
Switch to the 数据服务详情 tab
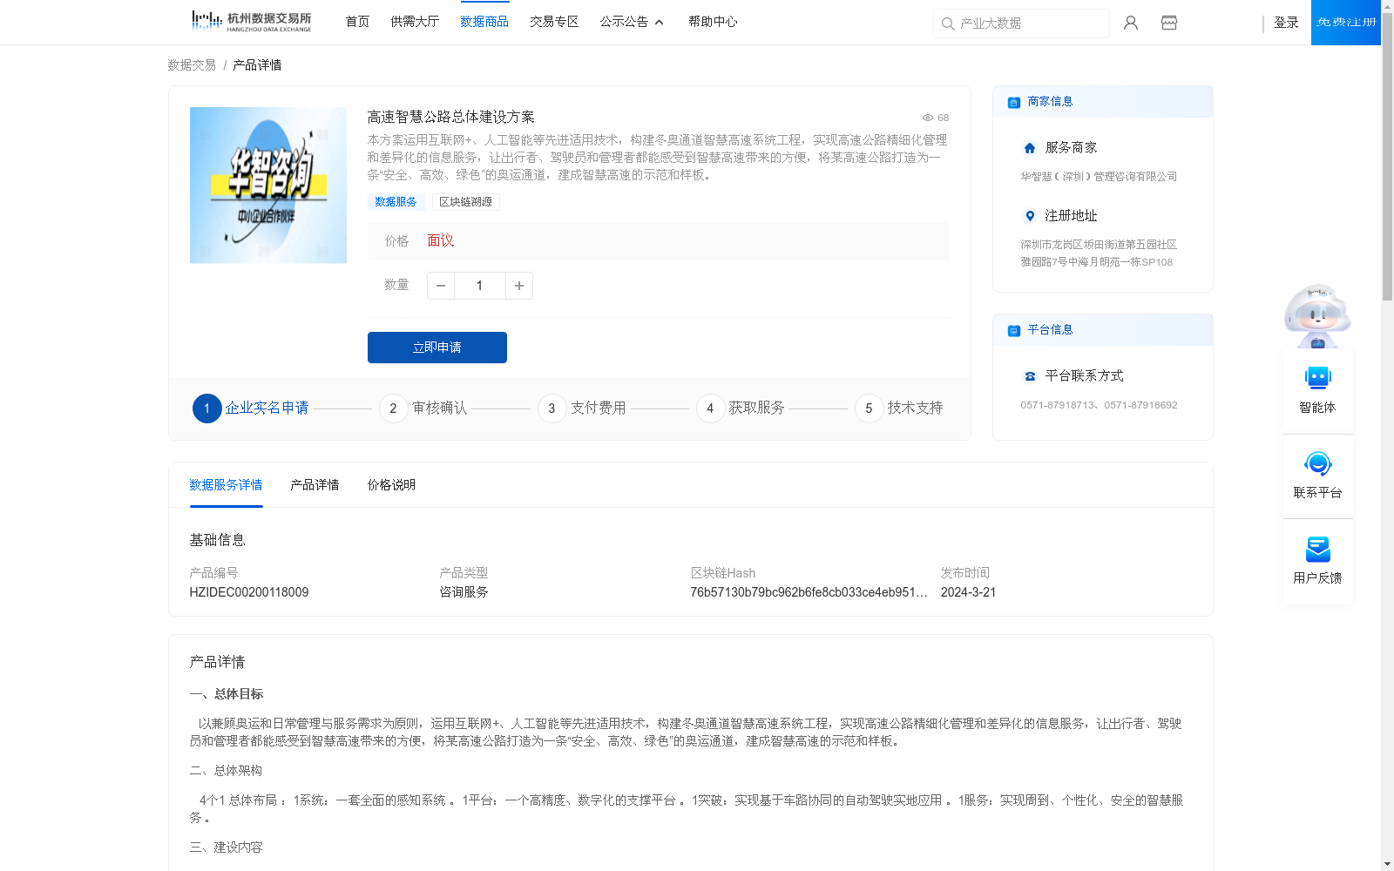click(226, 485)
